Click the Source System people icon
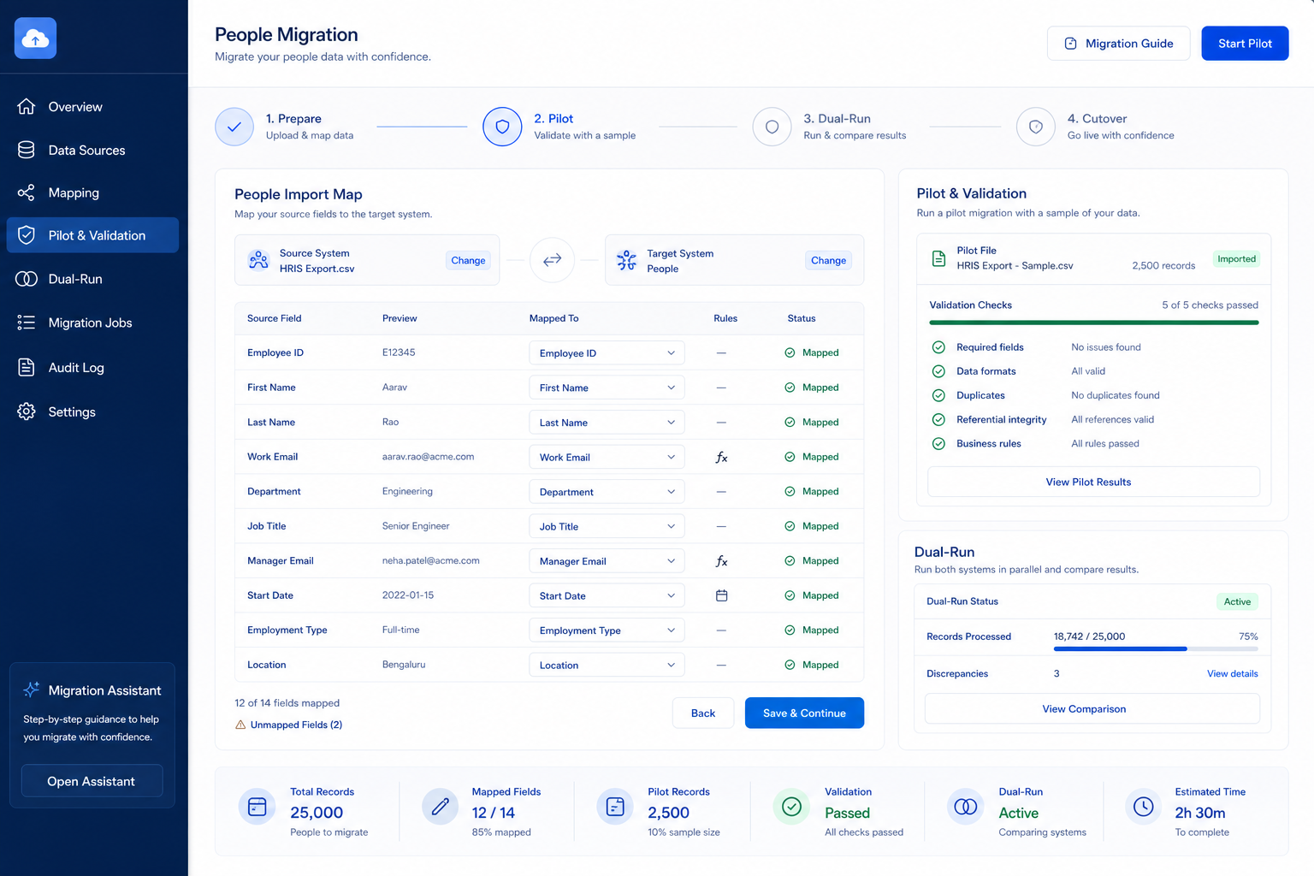1314x876 pixels. click(258, 260)
